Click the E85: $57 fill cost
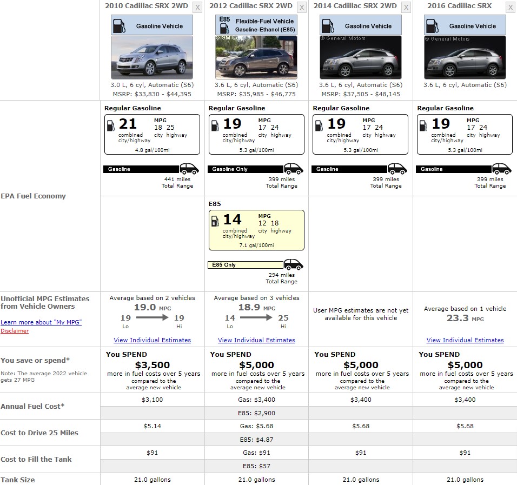Image resolution: width=517 pixels, height=485 pixels. (x=256, y=466)
